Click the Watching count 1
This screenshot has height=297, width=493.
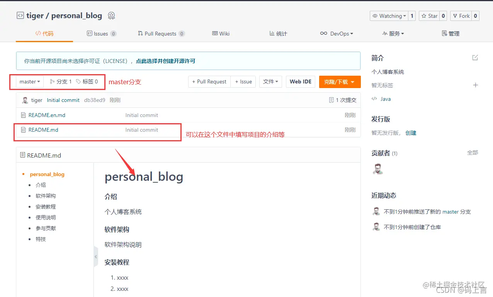click(412, 16)
